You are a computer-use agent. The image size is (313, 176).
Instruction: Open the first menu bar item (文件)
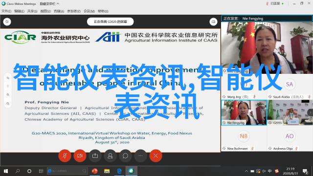[x=6, y=11]
